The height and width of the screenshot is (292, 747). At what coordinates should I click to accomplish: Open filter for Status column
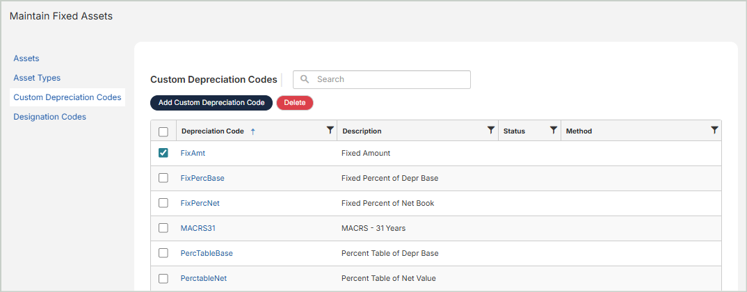tap(554, 130)
